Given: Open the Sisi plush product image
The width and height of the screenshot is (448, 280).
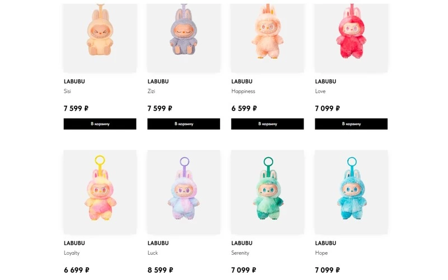Looking at the screenshot, I should pos(100,37).
